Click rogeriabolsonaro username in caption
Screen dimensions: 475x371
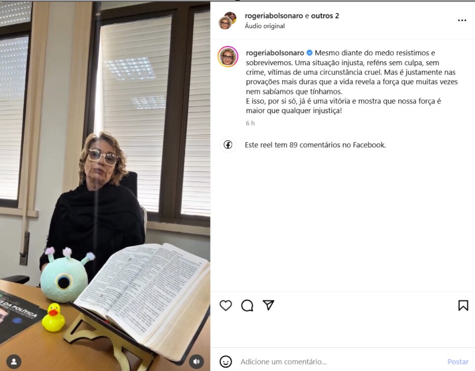point(275,53)
